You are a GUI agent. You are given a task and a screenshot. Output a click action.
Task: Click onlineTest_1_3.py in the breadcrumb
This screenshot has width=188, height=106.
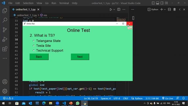click(x=27, y=15)
